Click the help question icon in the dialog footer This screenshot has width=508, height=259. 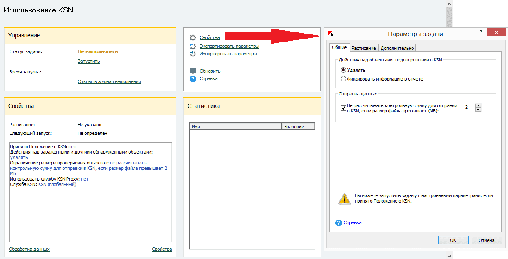point(338,223)
